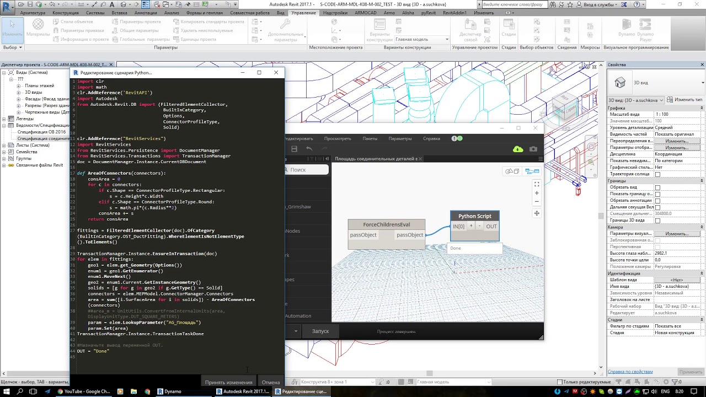Open Дополнительные параметры wrench tool
706x397 pixels.
click(x=285, y=30)
